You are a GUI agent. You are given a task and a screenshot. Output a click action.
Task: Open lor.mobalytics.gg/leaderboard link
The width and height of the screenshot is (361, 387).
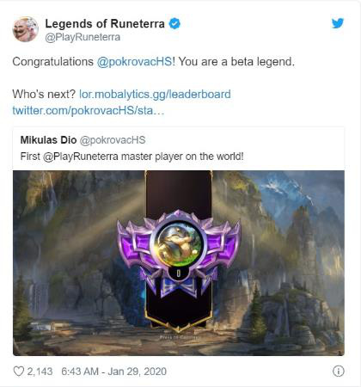tap(155, 95)
